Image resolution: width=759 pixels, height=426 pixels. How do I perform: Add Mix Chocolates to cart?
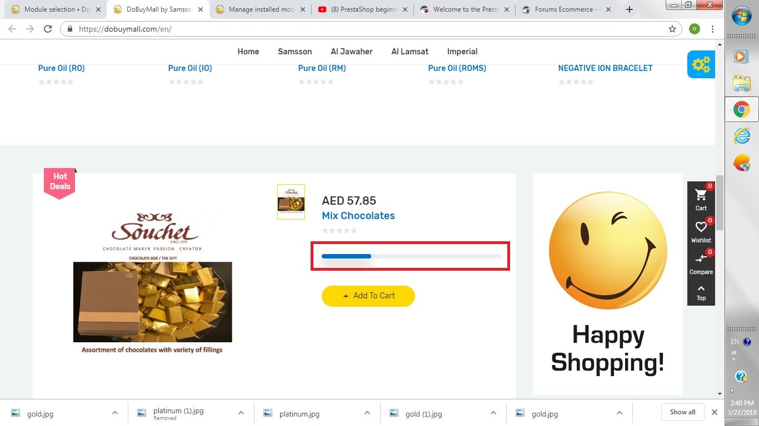(368, 296)
